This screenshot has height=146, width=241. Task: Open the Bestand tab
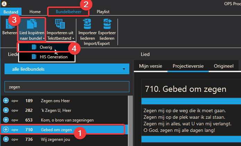click(x=11, y=12)
